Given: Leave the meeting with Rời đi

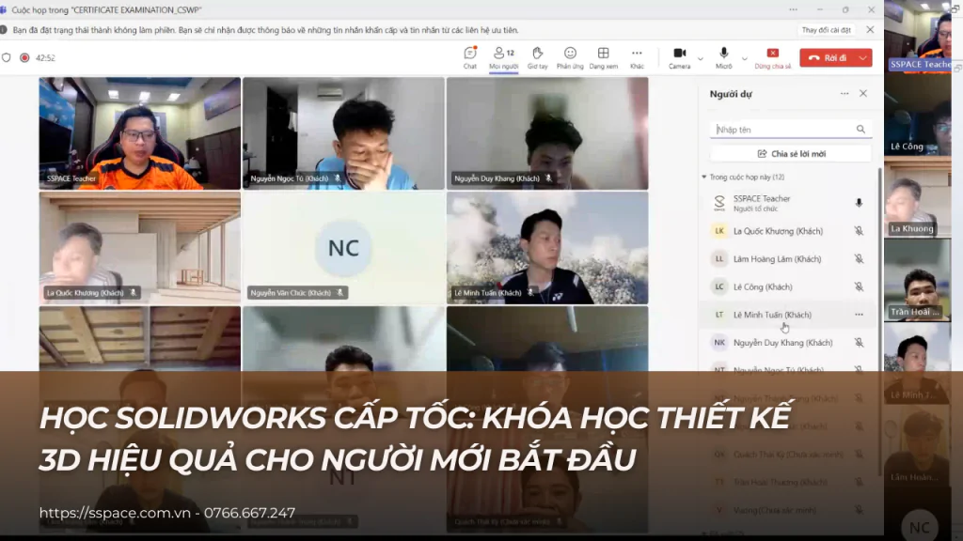Looking at the screenshot, I should pos(828,57).
